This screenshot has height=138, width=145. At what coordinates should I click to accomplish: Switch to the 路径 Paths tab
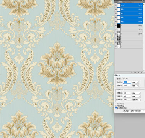pyautogui.click(x=124, y=2)
